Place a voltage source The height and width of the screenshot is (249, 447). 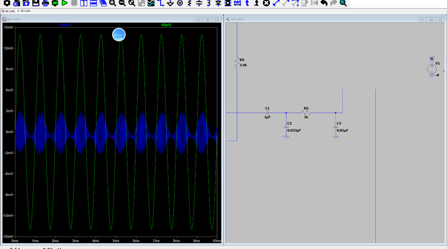[x=180, y=3]
